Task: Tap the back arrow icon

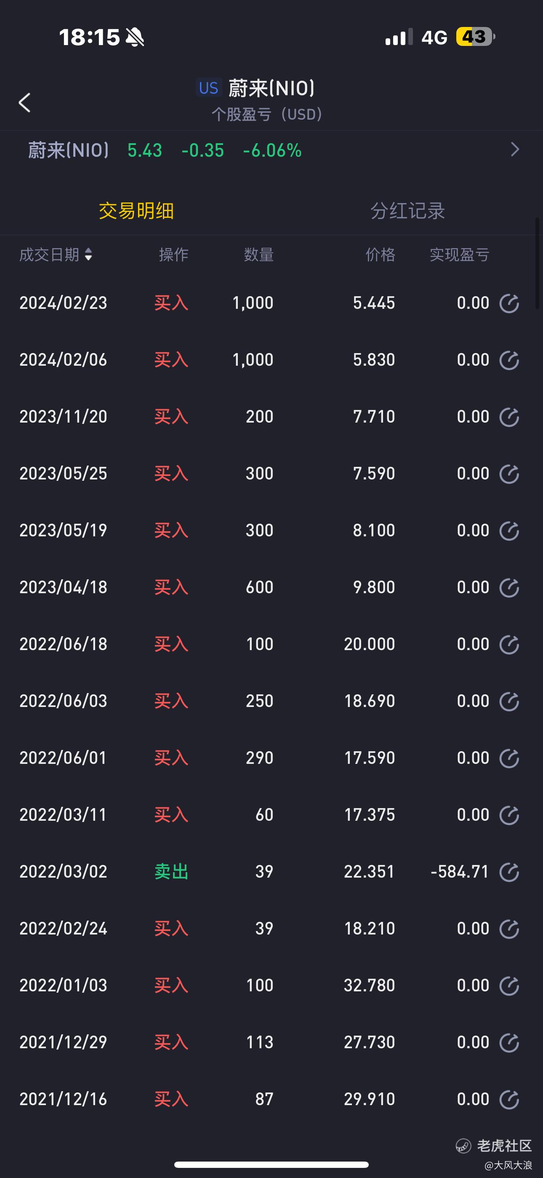Action: tap(25, 102)
